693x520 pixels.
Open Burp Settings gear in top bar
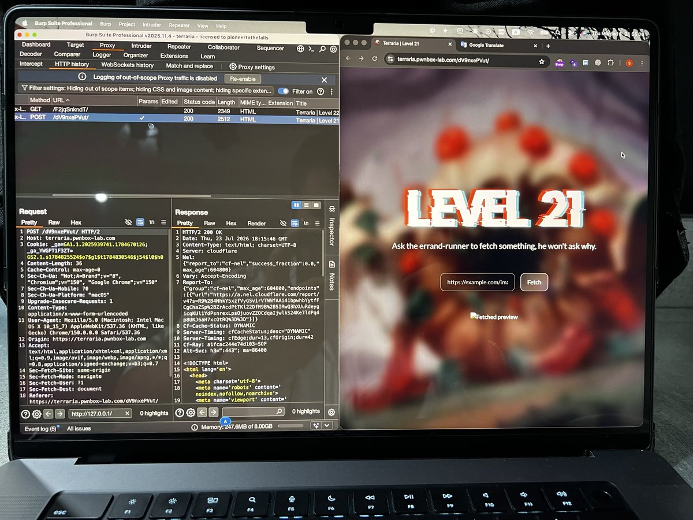(x=333, y=49)
